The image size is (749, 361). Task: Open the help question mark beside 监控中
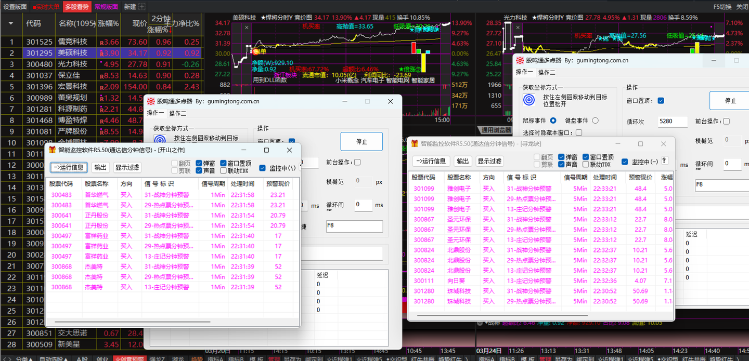(664, 161)
